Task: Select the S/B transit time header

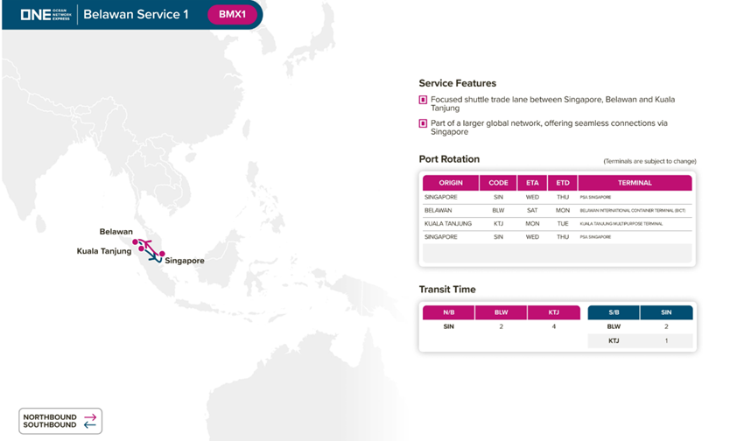Action: 614,312
